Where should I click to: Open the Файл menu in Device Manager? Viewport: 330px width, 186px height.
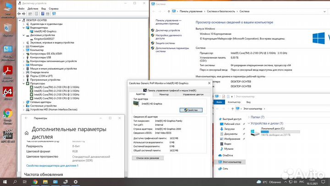coord(21,9)
